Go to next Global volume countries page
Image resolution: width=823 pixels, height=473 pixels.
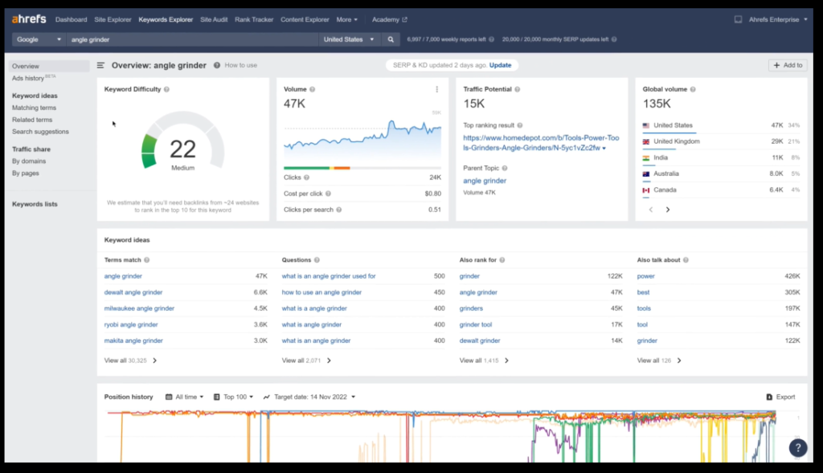[x=668, y=210]
